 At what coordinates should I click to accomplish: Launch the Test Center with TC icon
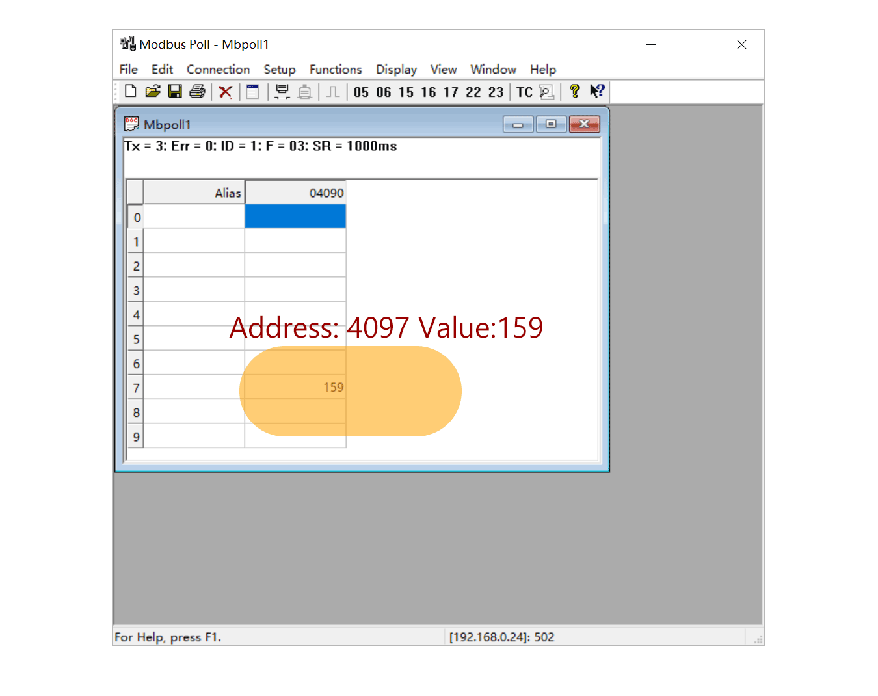524,91
